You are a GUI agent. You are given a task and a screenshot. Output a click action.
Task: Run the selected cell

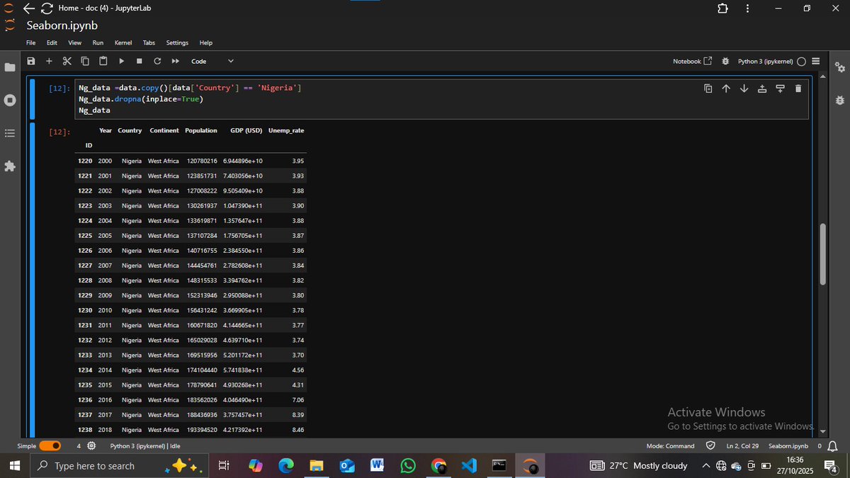[121, 61]
